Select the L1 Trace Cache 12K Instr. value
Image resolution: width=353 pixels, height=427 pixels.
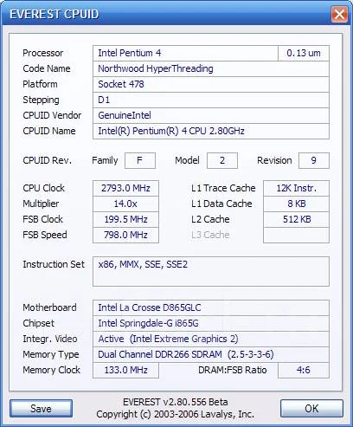pos(296,188)
